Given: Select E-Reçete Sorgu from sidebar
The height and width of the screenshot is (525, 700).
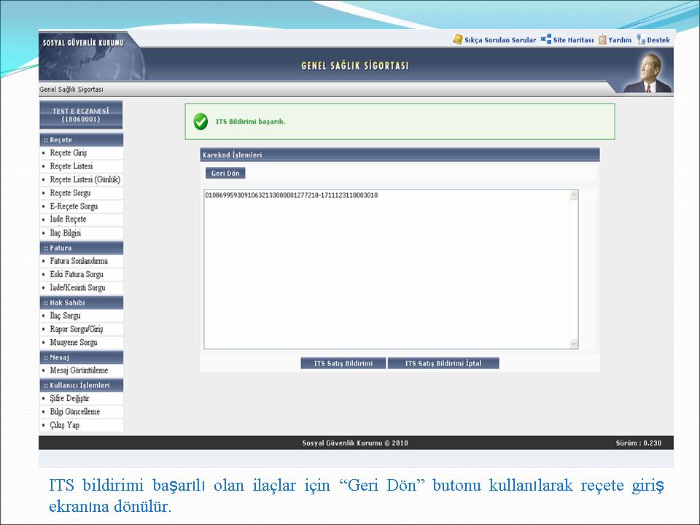Looking at the screenshot, I should [x=74, y=206].
